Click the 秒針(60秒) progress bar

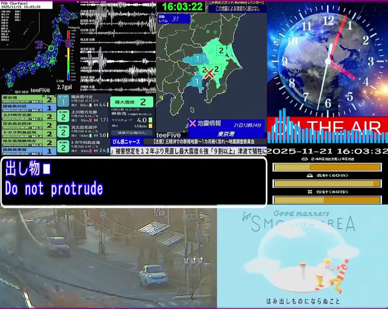point(327,200)
